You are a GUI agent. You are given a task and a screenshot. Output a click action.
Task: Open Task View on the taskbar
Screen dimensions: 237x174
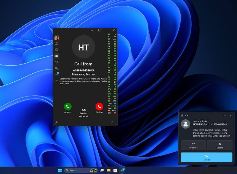pos(102,170)
